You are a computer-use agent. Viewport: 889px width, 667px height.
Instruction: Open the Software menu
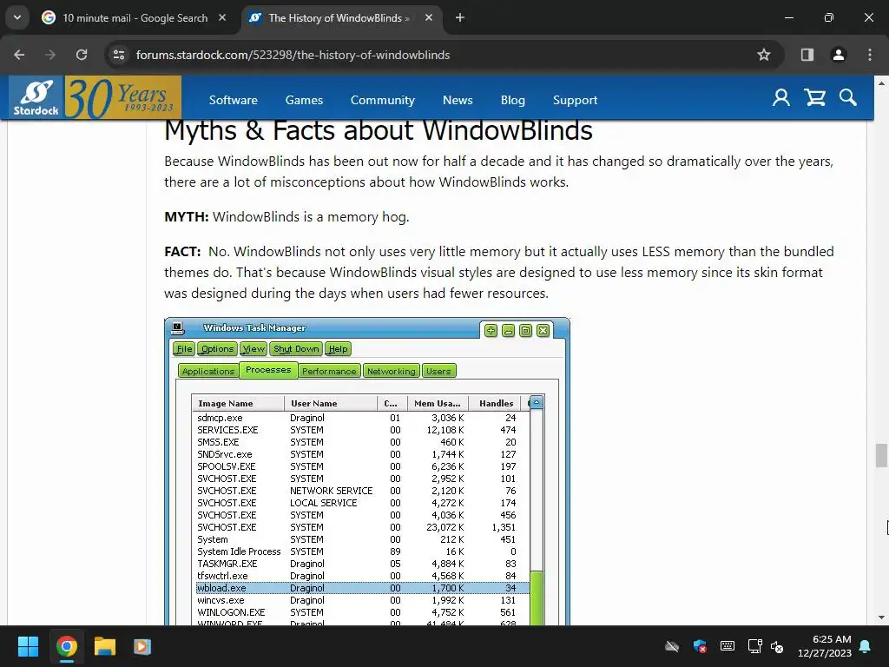pos(233,100)
